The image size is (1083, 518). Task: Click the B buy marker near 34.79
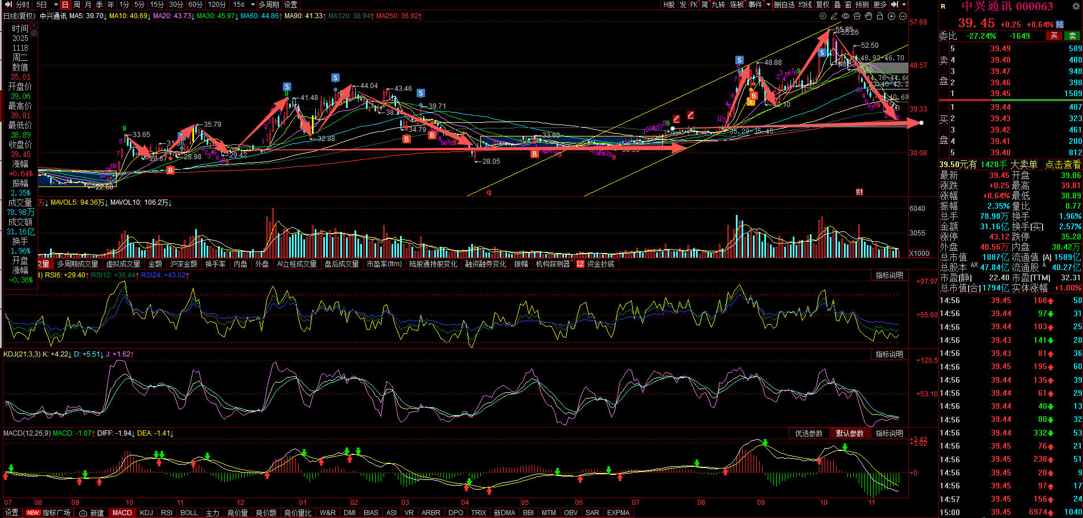pyautogui.click(x=406, y=139)
